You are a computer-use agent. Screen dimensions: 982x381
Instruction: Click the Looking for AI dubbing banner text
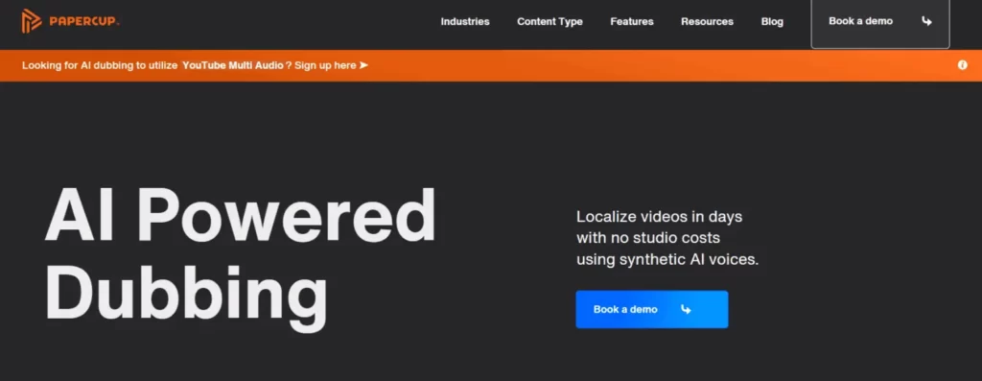click(100, 65)
